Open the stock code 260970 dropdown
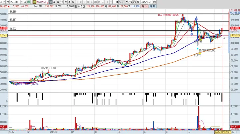240x134 pixels. point(22,2)
